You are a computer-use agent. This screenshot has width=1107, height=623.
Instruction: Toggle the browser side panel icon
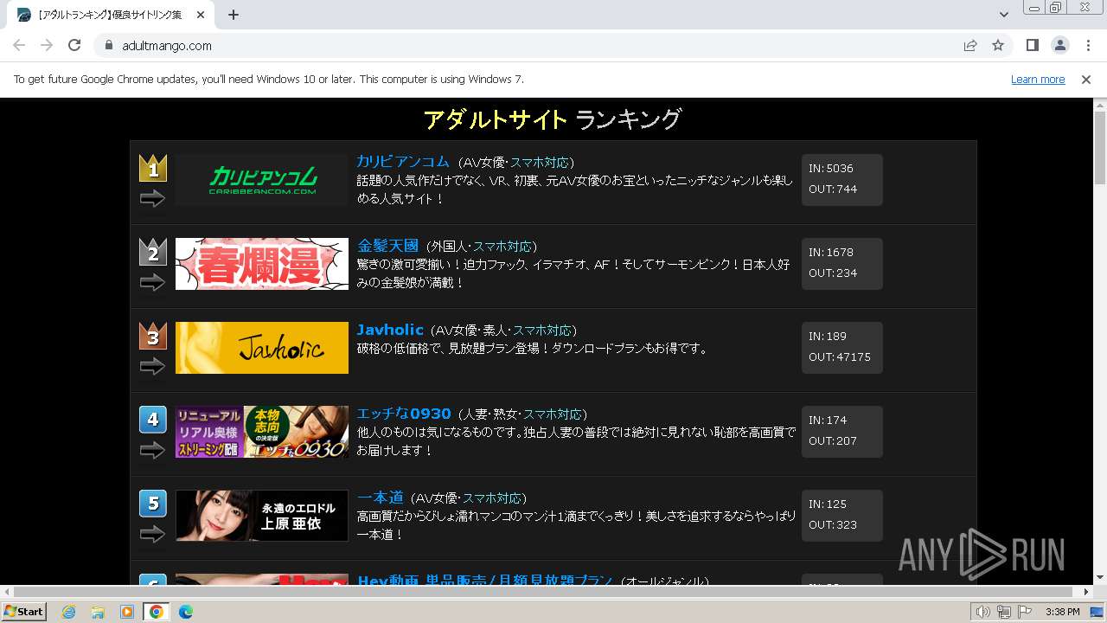(1033, 45)
